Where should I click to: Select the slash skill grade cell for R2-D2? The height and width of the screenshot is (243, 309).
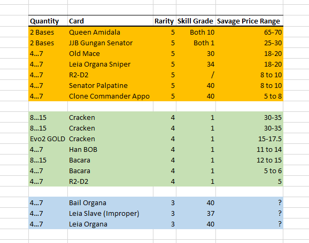[x=196, y=75]
